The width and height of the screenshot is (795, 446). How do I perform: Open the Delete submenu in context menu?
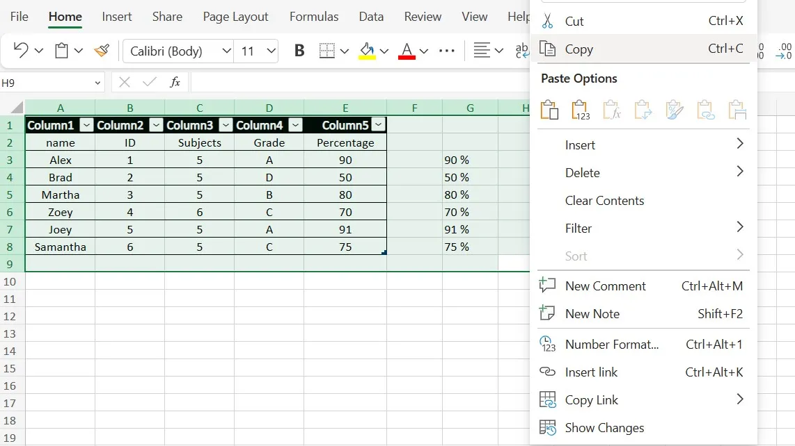[x=643, y=172]
